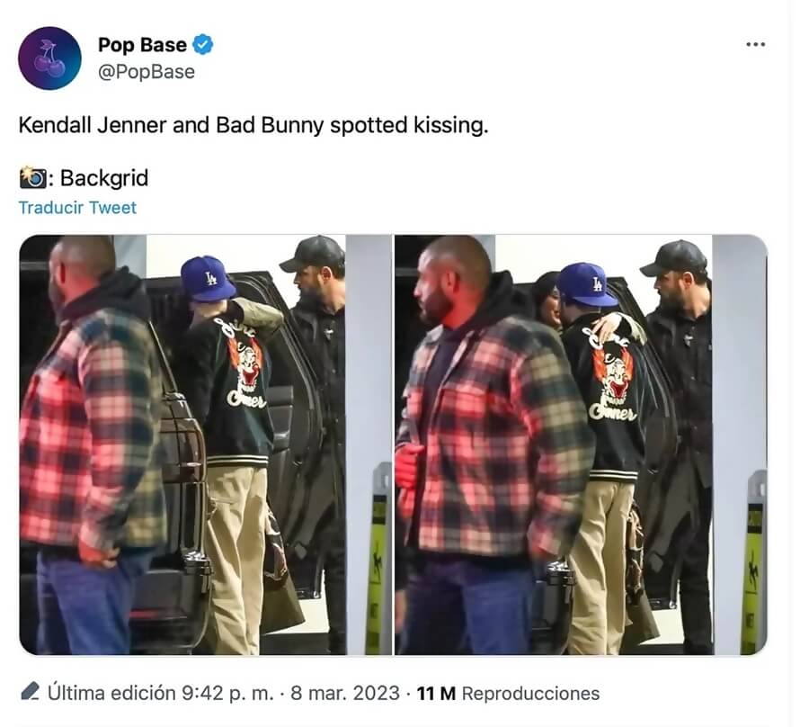Image resolution: width=809 pixels, height=727 pixels.
Task: Click the blue LA cap in left photo
Action: tap(207, 278)
